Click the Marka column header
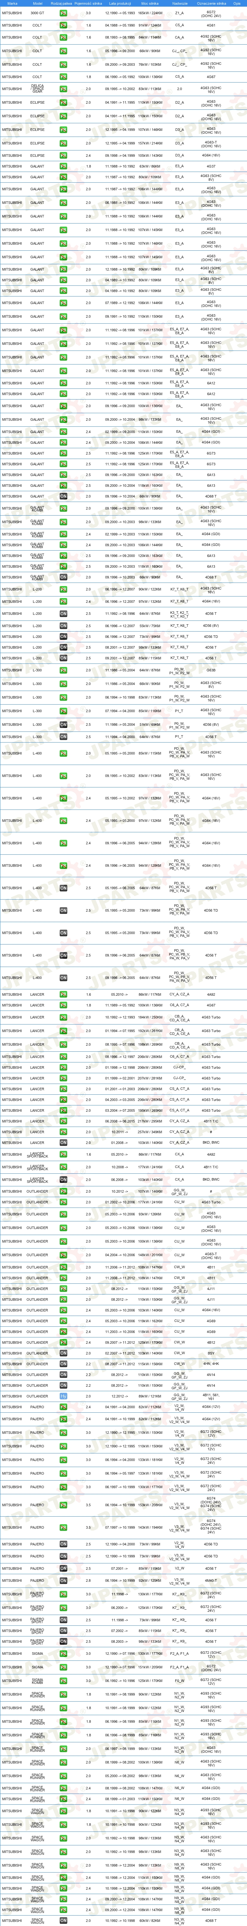 pyautogui.click(x=13, y=4)
